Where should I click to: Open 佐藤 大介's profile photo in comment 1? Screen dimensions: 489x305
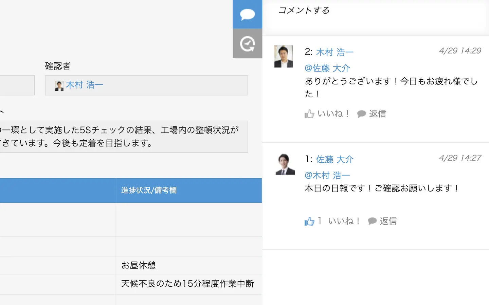[x=285, y=164]
